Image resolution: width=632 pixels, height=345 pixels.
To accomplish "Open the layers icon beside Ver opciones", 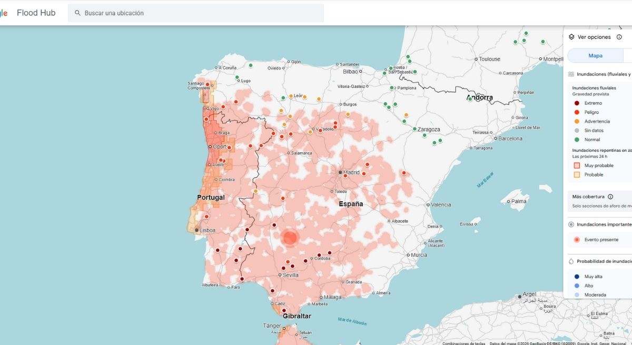I will (571, 37).
